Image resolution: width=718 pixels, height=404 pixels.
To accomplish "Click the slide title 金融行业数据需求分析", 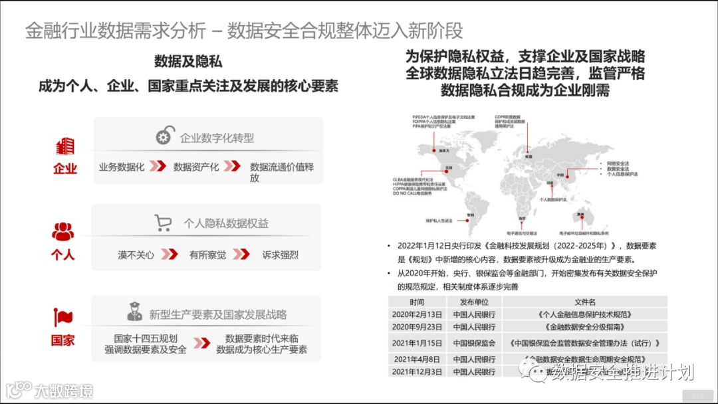I will click(x=116, y=31).
